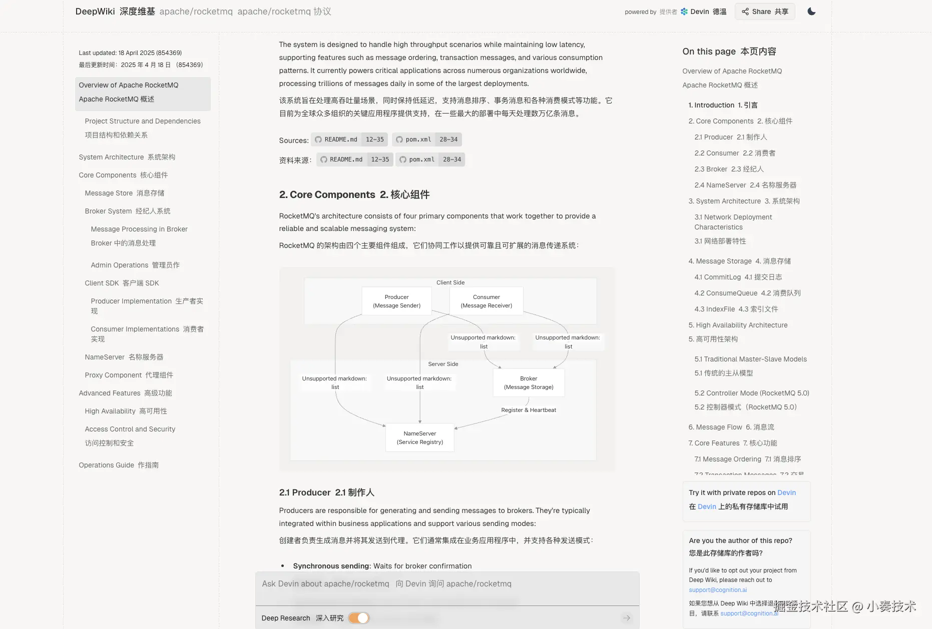Open Message Store sidebar page
The height and width of the screenshot is (629, 932).
tap(125, 193)
